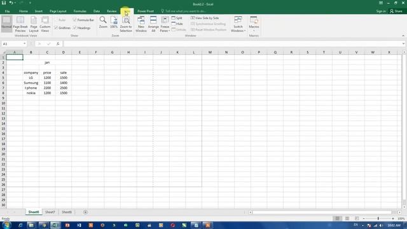The image size is (407, 229).
Task: Switch to Page Layout view
Action: pyautogui.click(x=34, y=24)
